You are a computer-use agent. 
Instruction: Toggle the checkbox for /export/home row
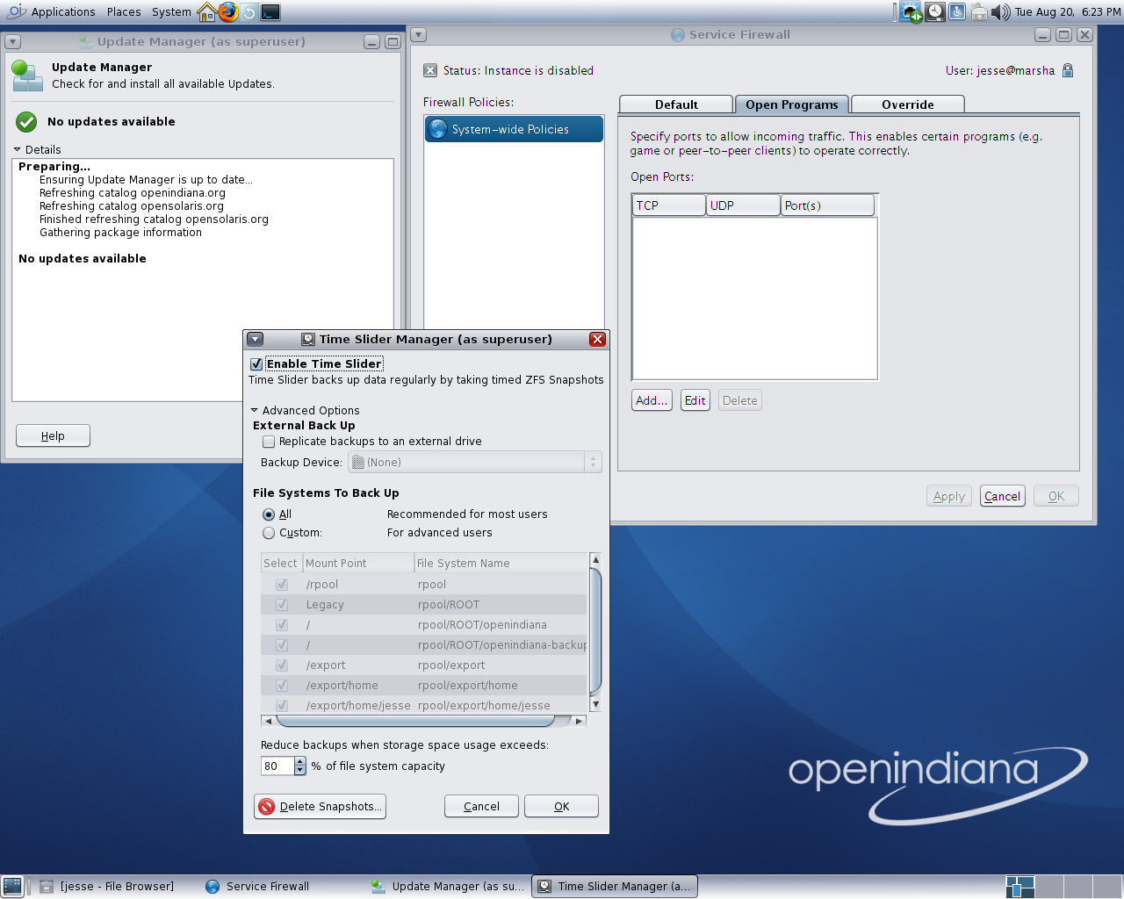click(x=282, y=686)
